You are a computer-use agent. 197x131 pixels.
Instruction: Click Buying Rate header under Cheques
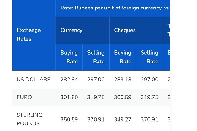tap(123, 57)
